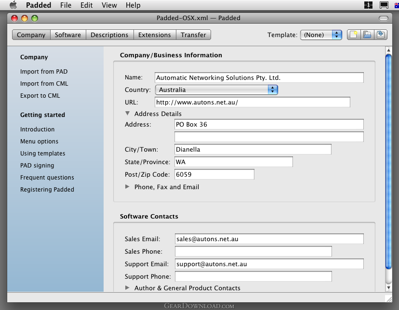Open the Padded application menu
The height and width of the screenshot is (310, 399).
39,5
